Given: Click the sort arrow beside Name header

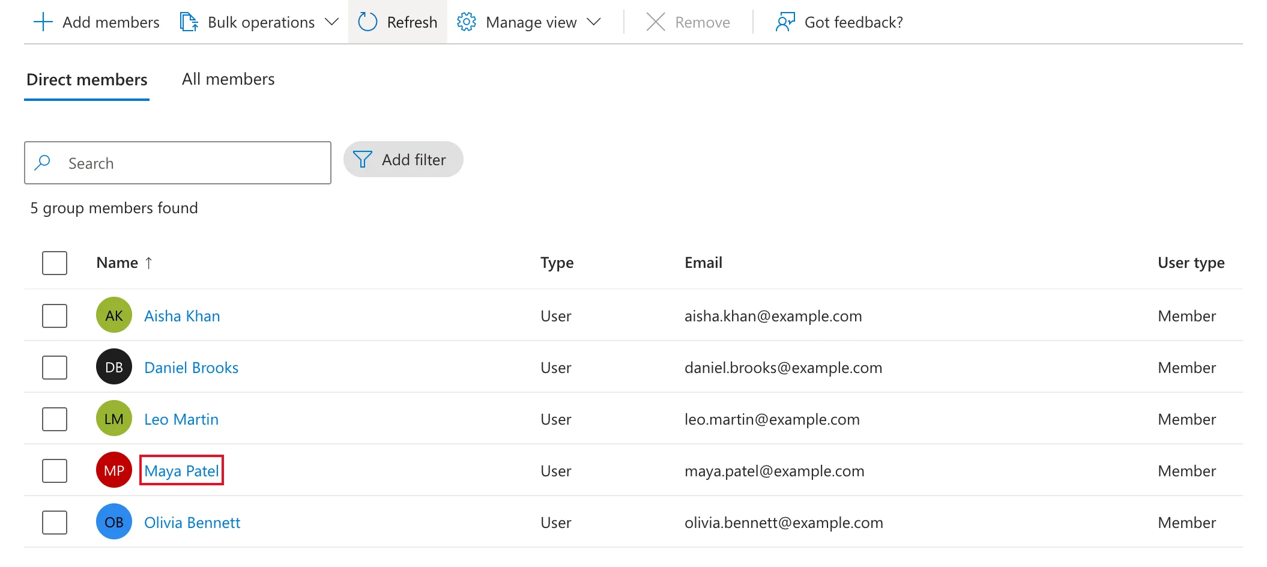Looking at the screenshot, I should point(149,263).
